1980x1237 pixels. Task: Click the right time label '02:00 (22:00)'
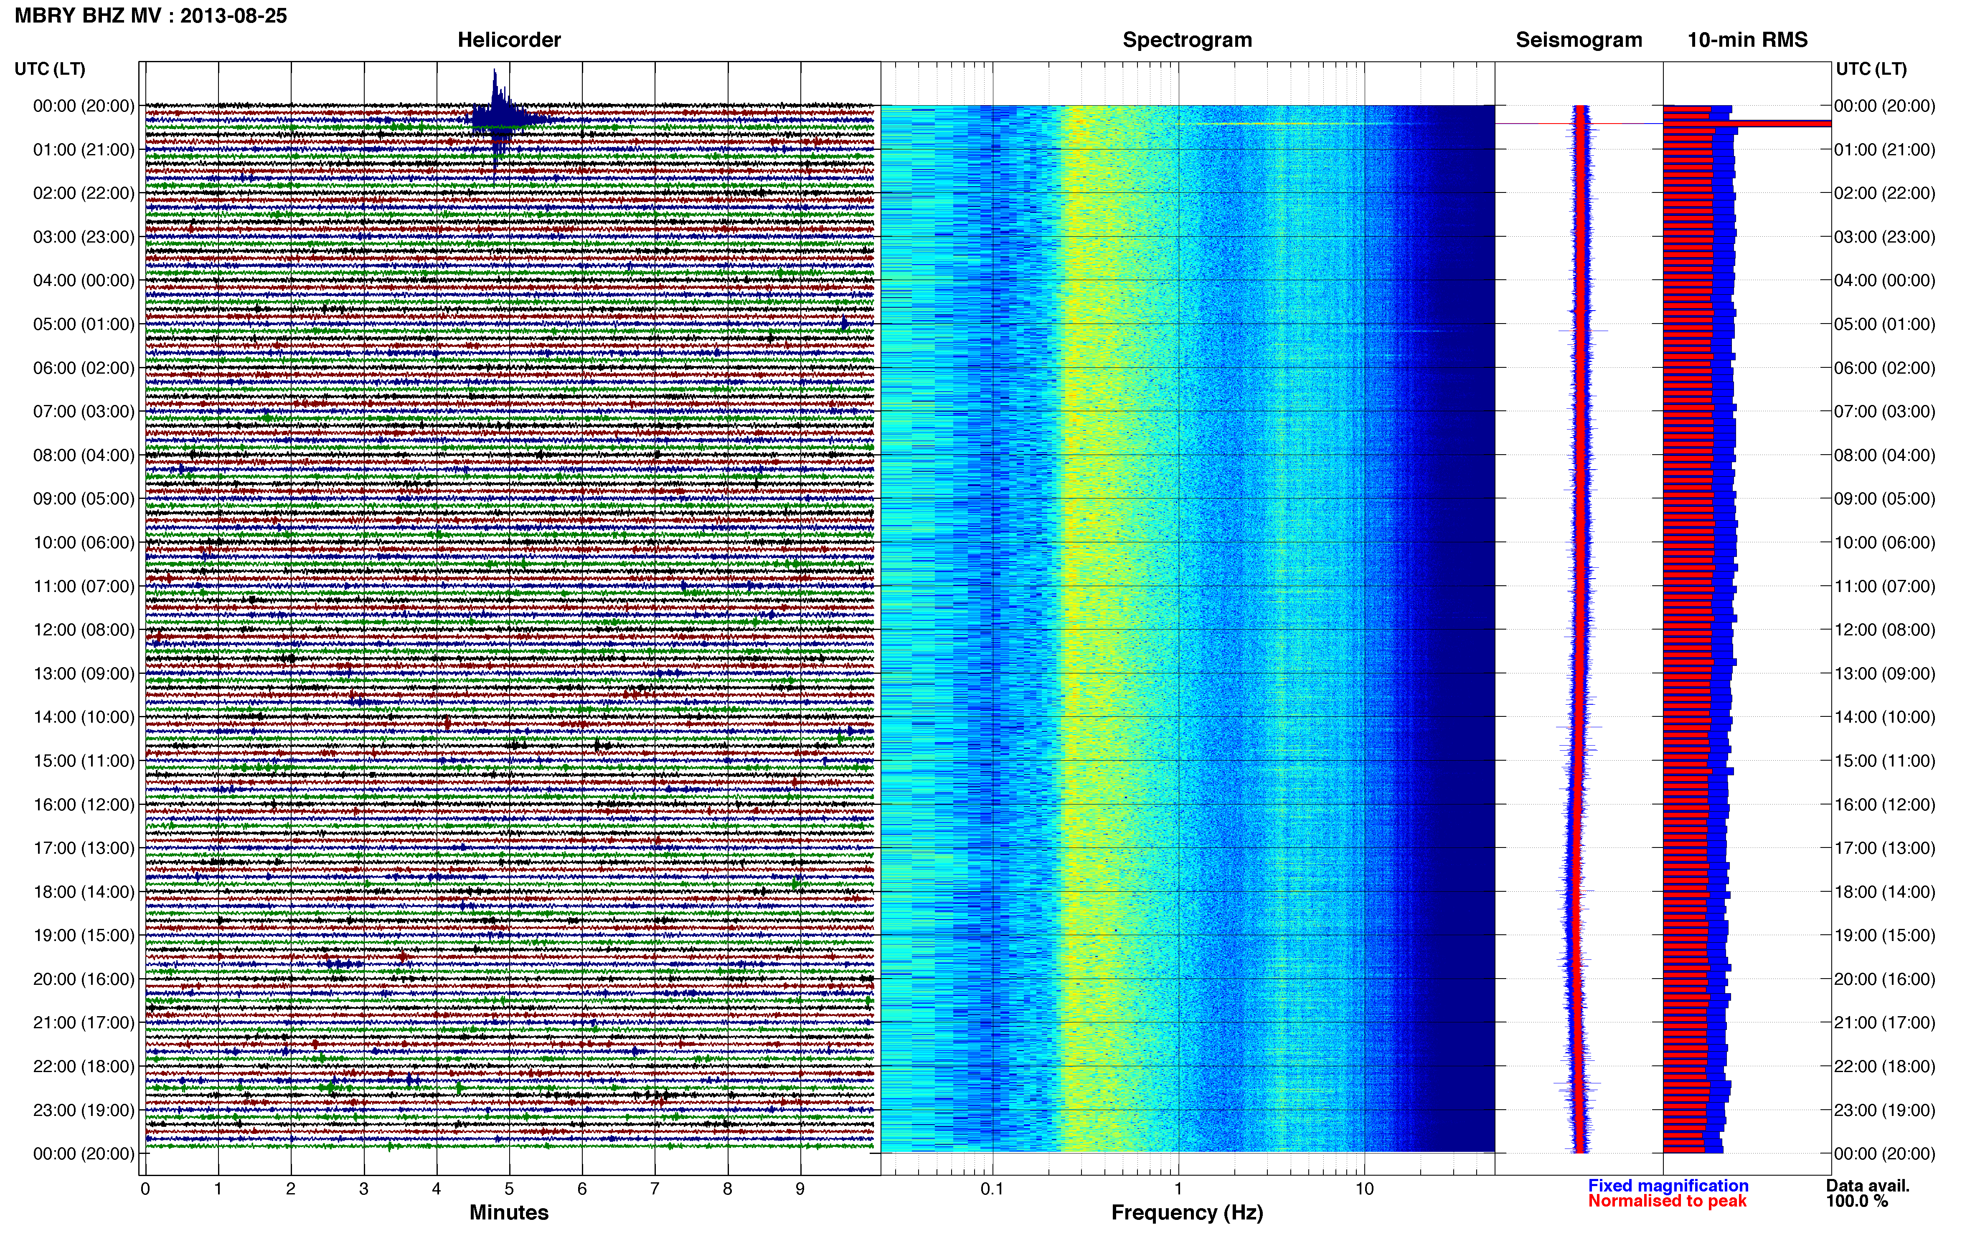point(1884,193)
